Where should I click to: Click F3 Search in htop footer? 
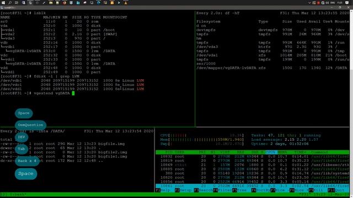[204, 190]
